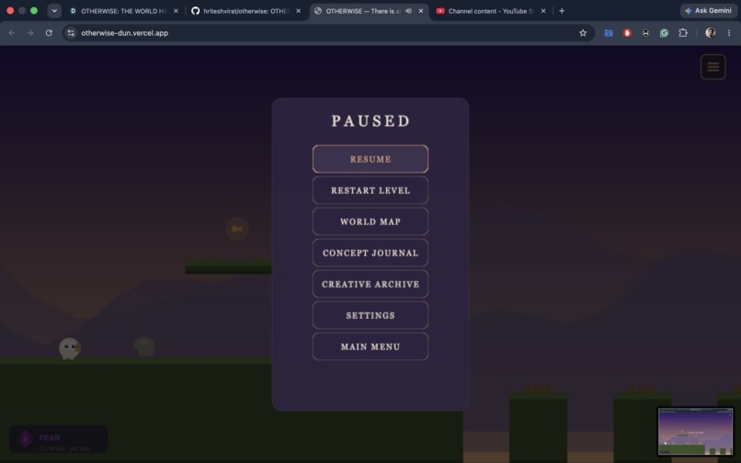The image size is (741, 463).
Task: Close the YouTube Channel content tab
Action: (x=543, y=11)
